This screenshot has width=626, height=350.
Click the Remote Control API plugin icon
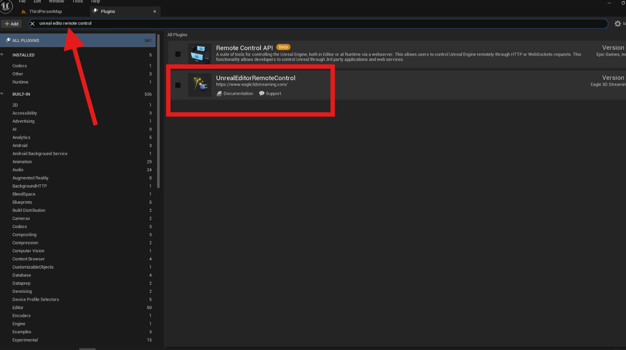199,53
